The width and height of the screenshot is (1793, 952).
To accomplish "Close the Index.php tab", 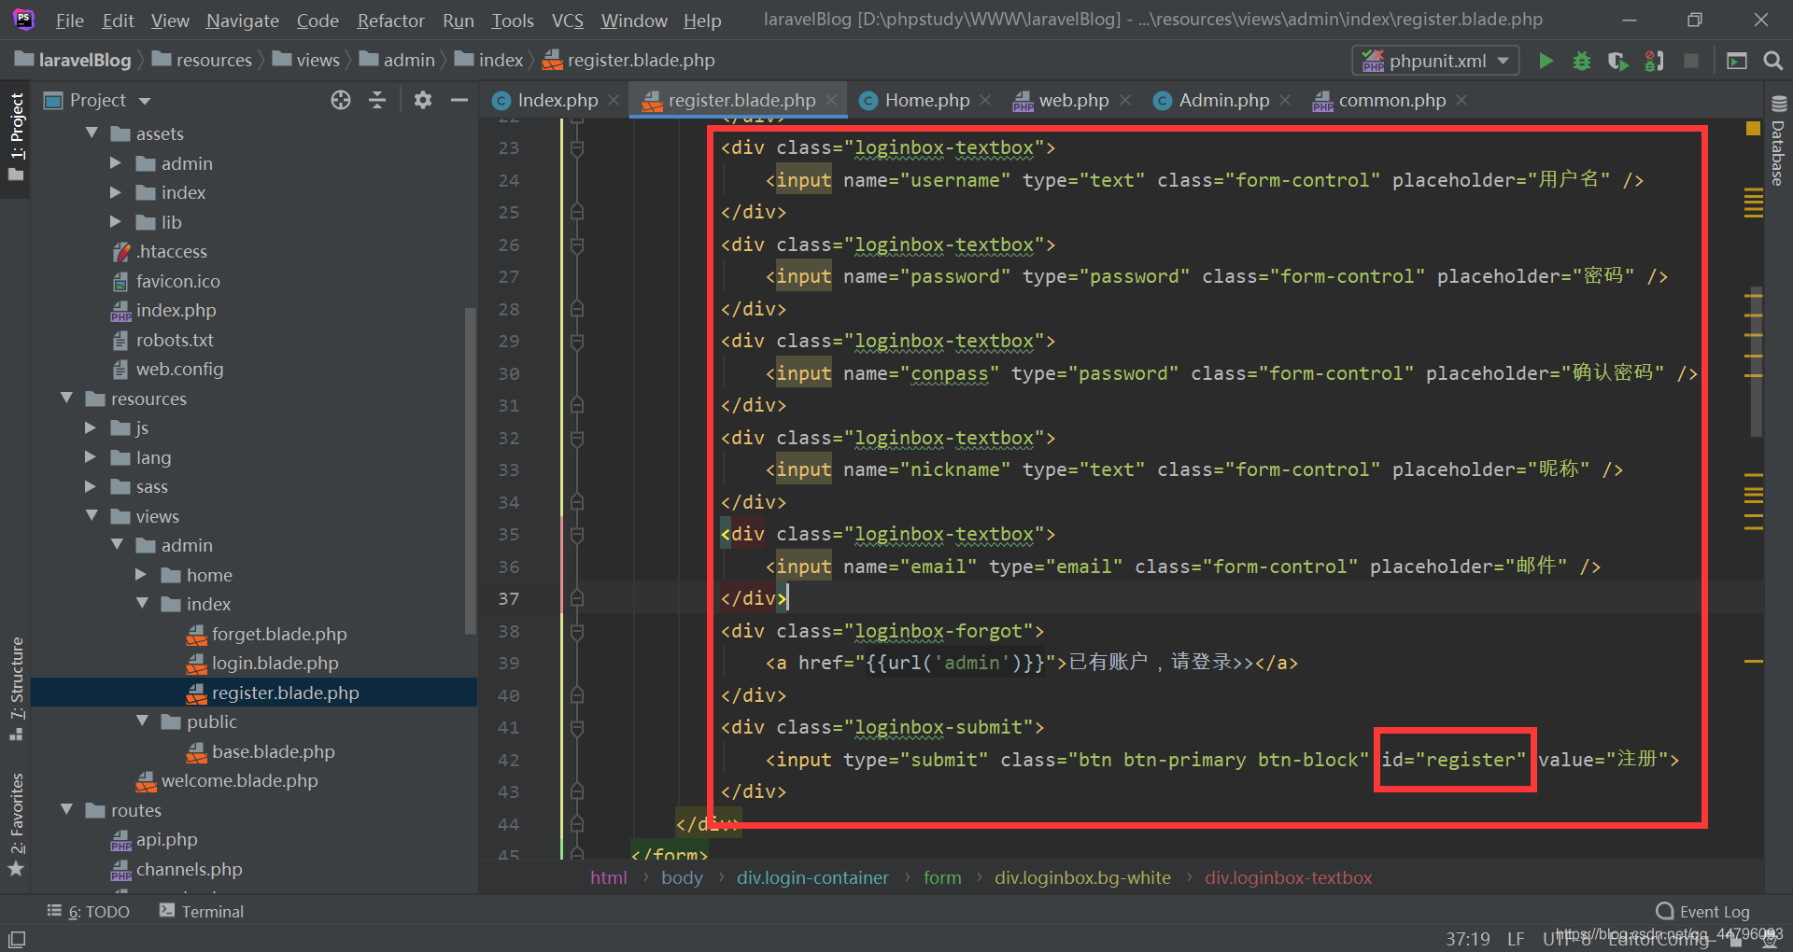I will pyautogui.click(x=614, y=100).
